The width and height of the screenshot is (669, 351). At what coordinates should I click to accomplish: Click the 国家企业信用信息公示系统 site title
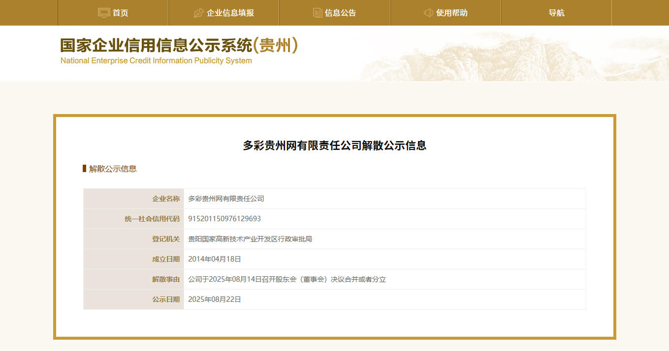click(179, 46)
